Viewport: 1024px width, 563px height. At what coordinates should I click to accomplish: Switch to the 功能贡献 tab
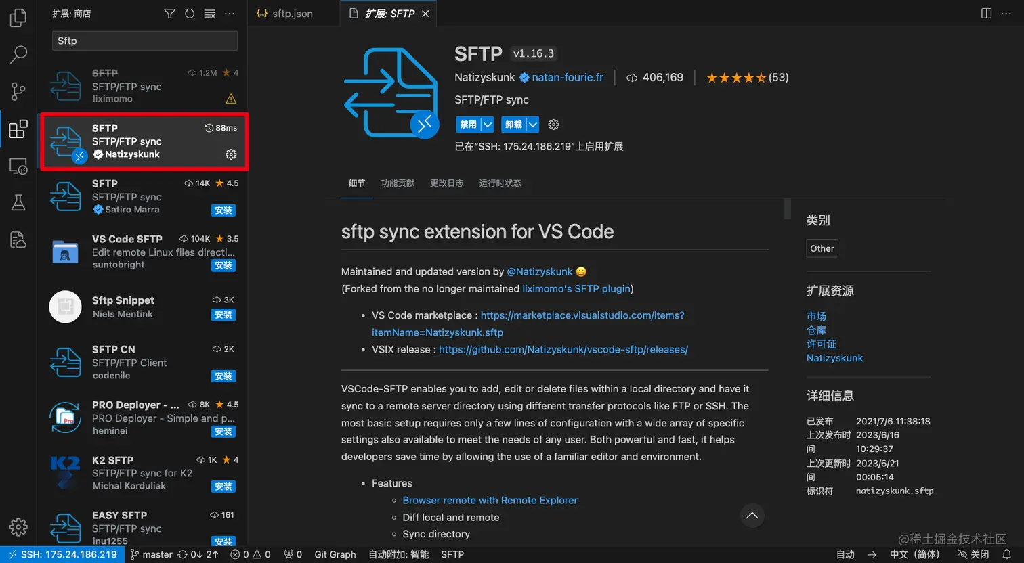(398, 183)
